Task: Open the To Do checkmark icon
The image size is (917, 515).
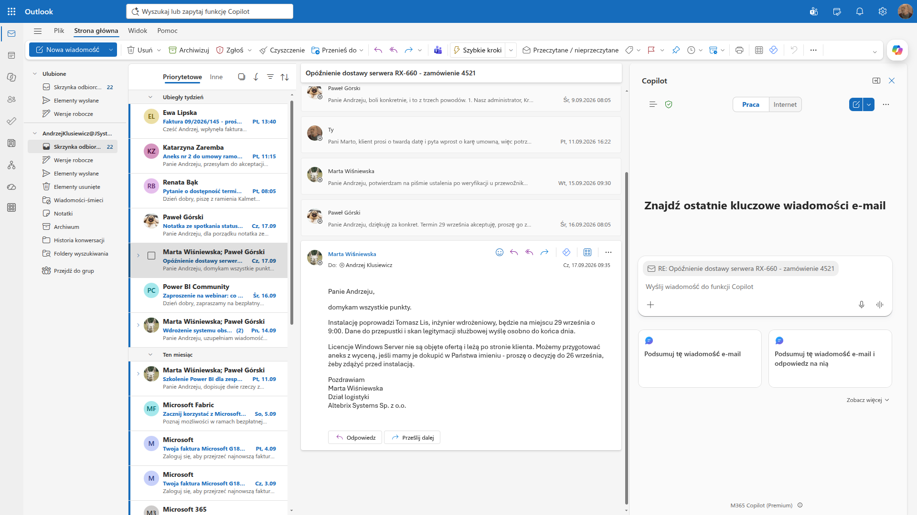Action: 11,121
